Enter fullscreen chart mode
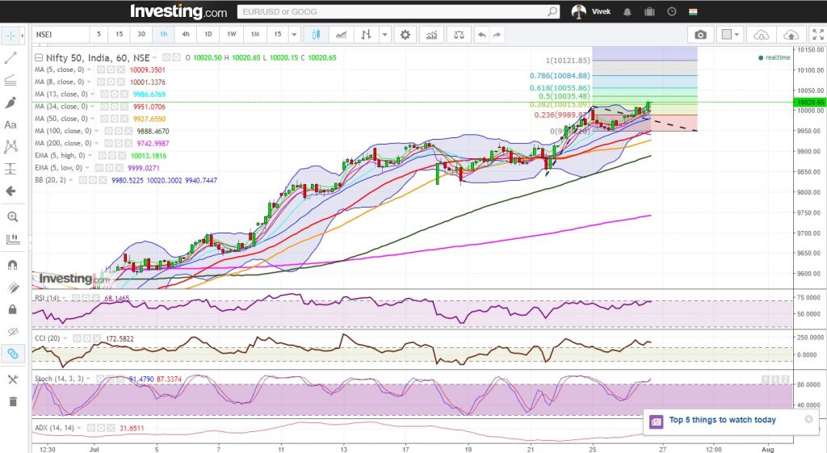Screen dimensions: 827x453 click(x=818, y=35)
